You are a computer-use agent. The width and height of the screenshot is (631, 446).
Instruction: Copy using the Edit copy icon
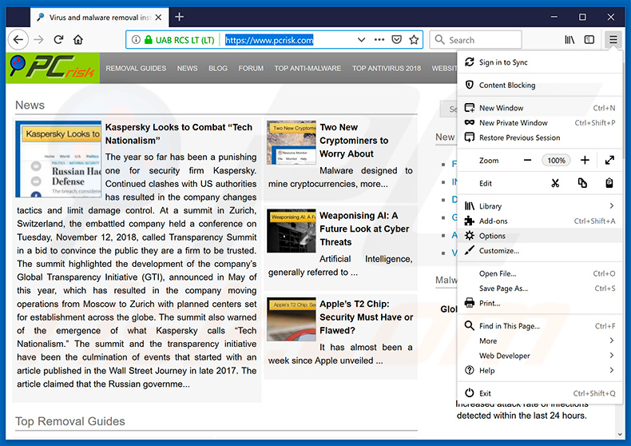point(582,183)
